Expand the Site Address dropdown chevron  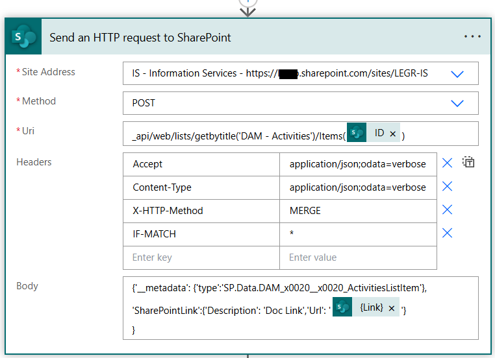click(457, 74)
